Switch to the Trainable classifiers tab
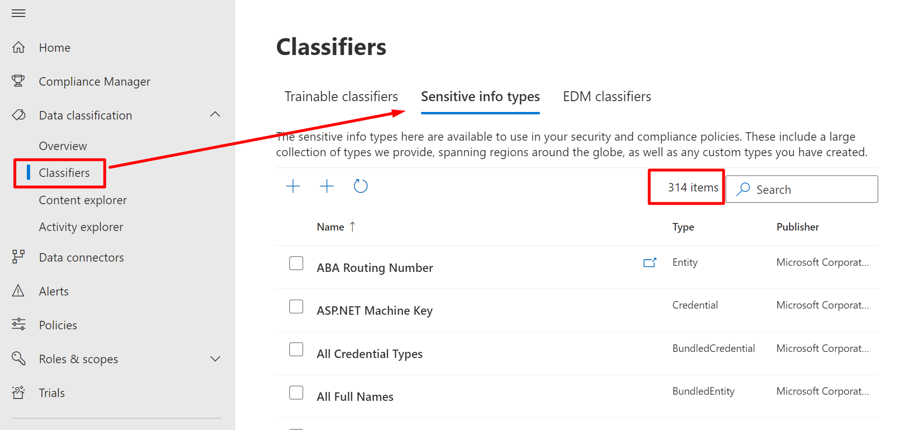This screenshot has height=430, width=913. (341, 96)
